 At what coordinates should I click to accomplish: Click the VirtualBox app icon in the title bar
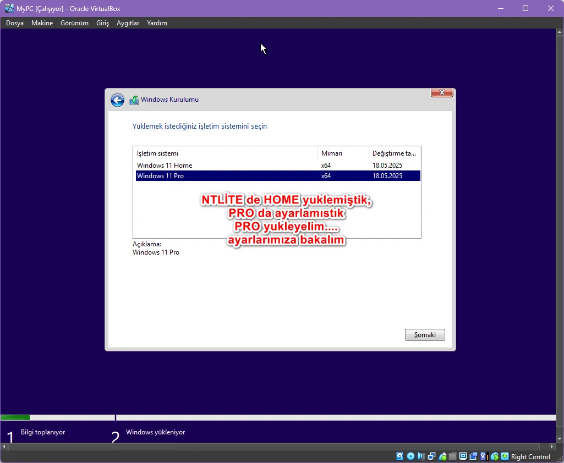tap(9, 8)
